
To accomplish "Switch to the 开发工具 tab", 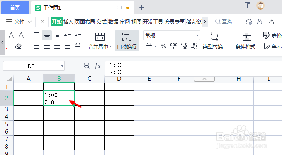I will [x=153, y=22].
